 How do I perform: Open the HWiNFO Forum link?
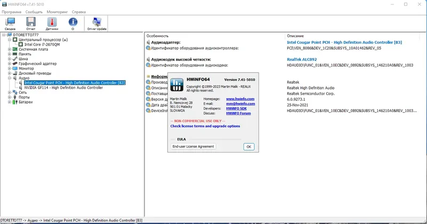coord(238,113)
